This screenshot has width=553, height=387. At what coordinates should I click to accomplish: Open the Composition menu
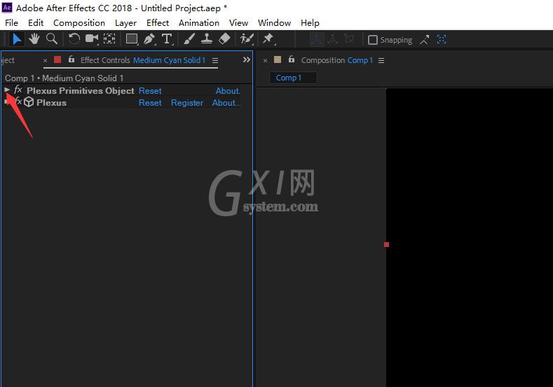79,23
